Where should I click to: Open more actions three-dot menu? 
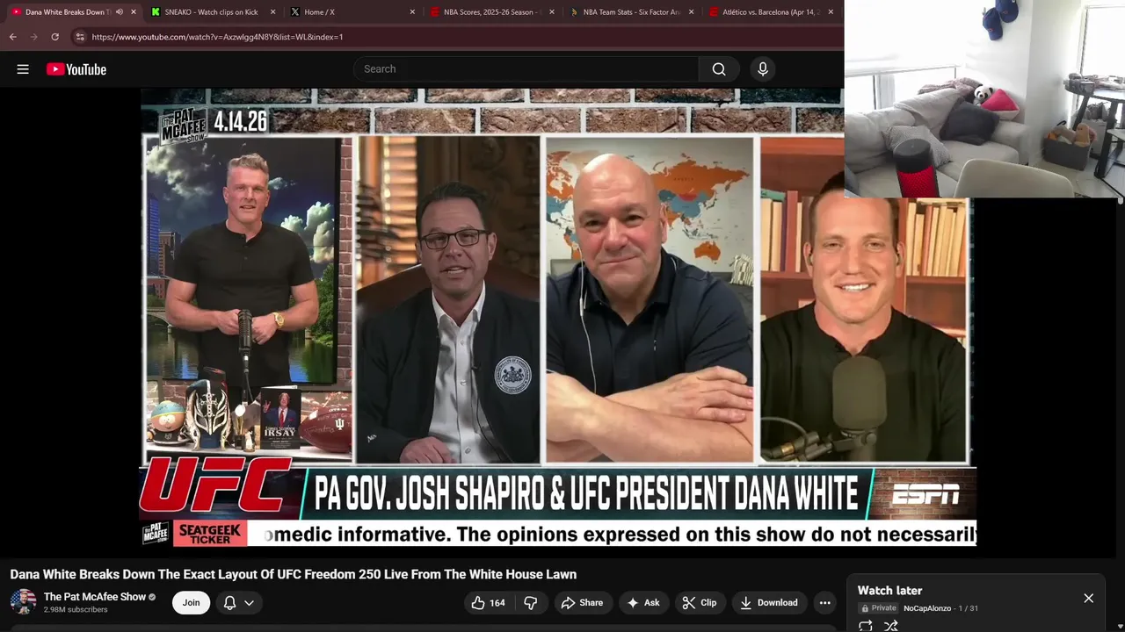click(x=824, y=602)
